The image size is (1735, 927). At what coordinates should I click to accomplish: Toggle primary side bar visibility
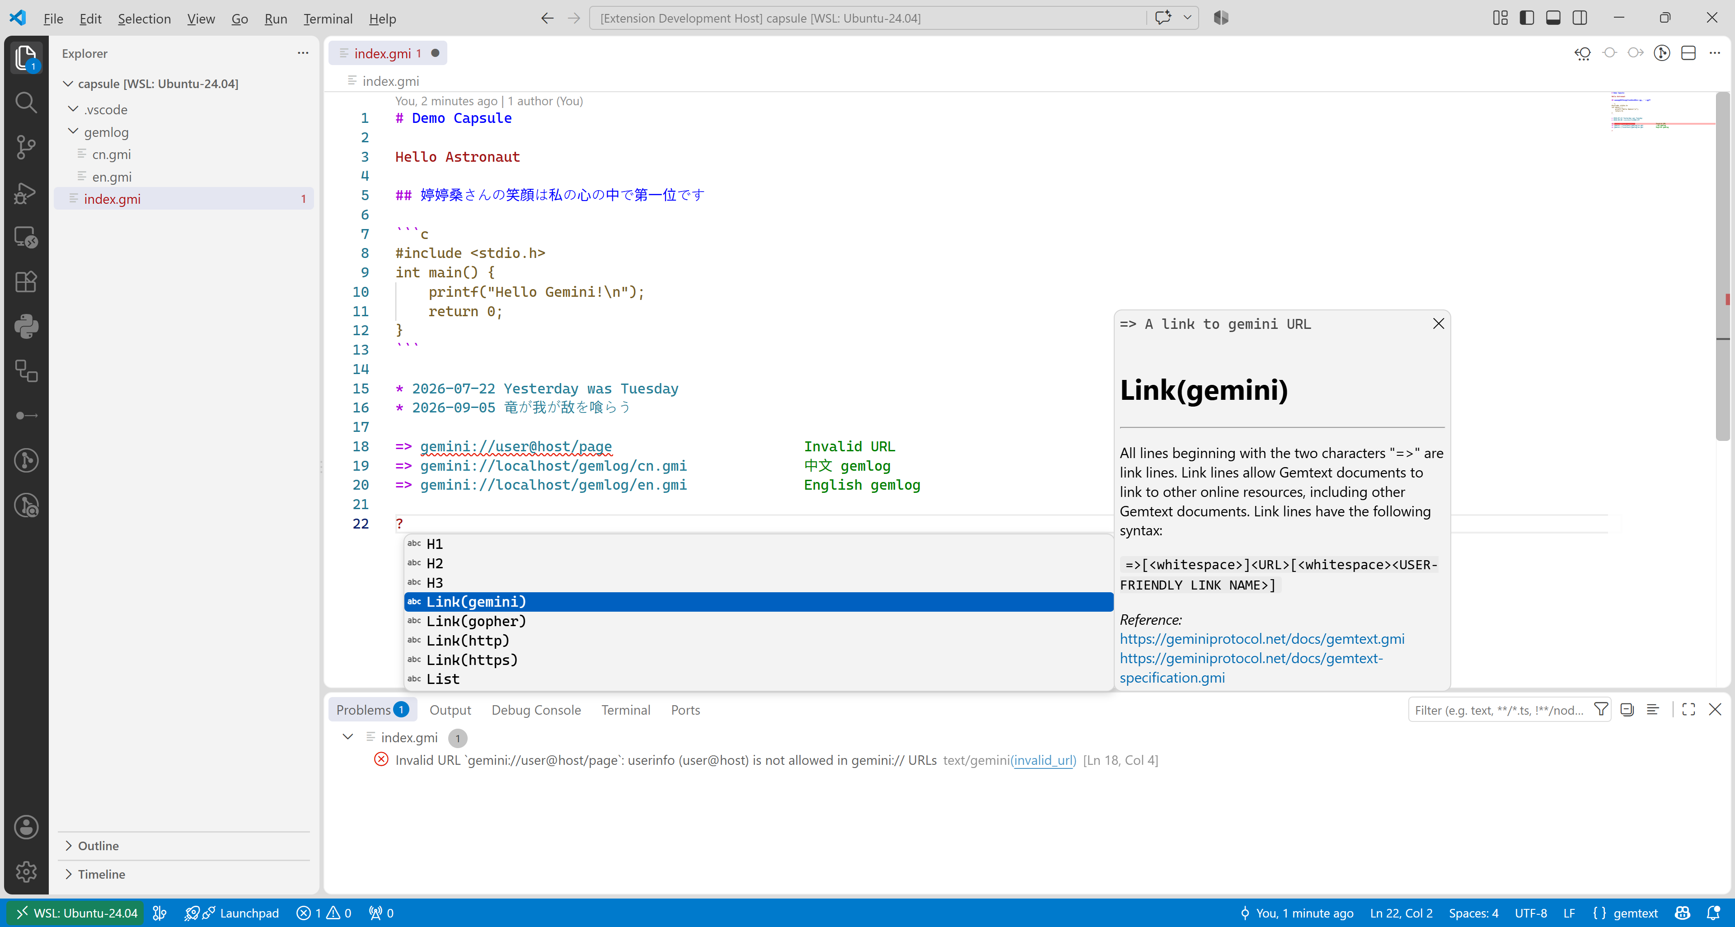click(1527, 18)
